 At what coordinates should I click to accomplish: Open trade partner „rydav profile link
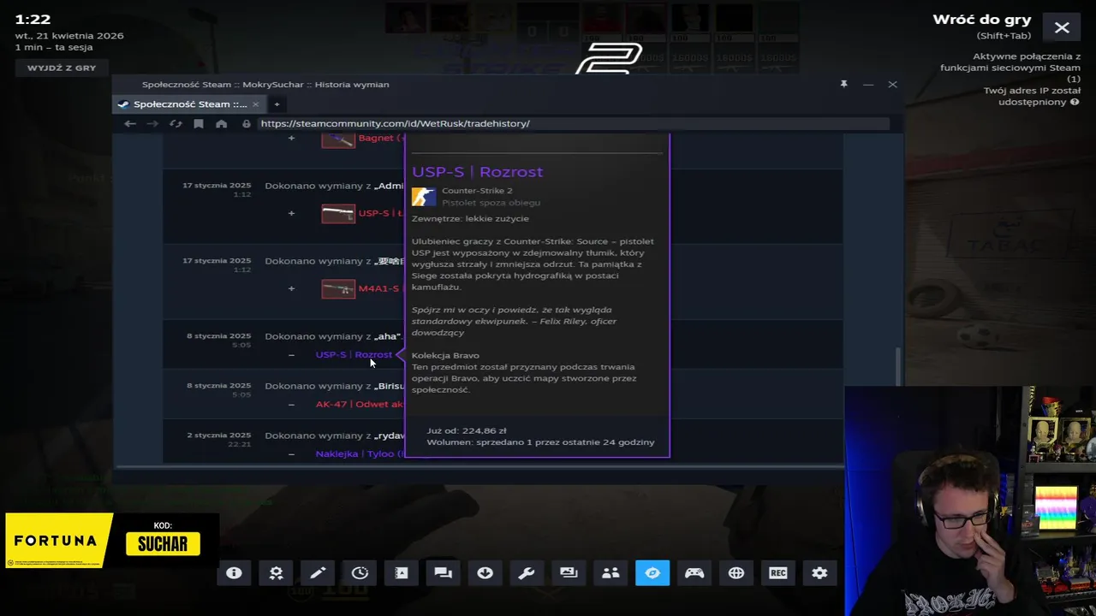tap(389, 435)
